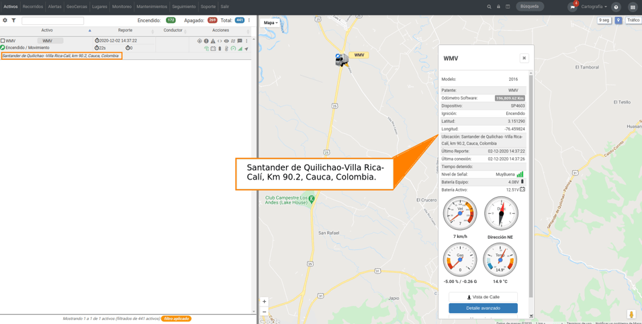The height and width of the screenshot is (324, 642).
Task: Click the Street View pegman icon on map
Action: 631,314
